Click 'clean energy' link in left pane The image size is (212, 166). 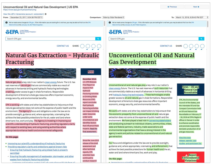click(x=51, y=82)
